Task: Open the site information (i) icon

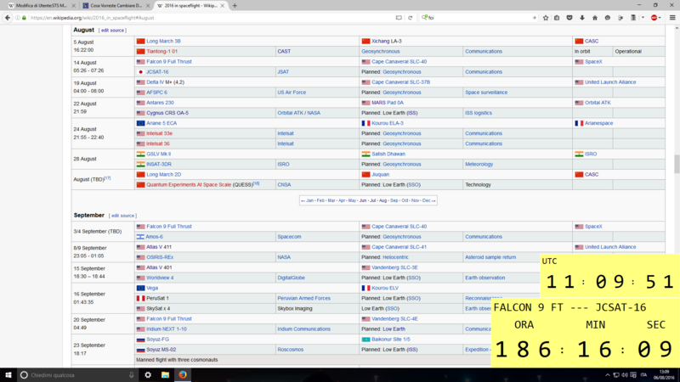Action: 18,18
